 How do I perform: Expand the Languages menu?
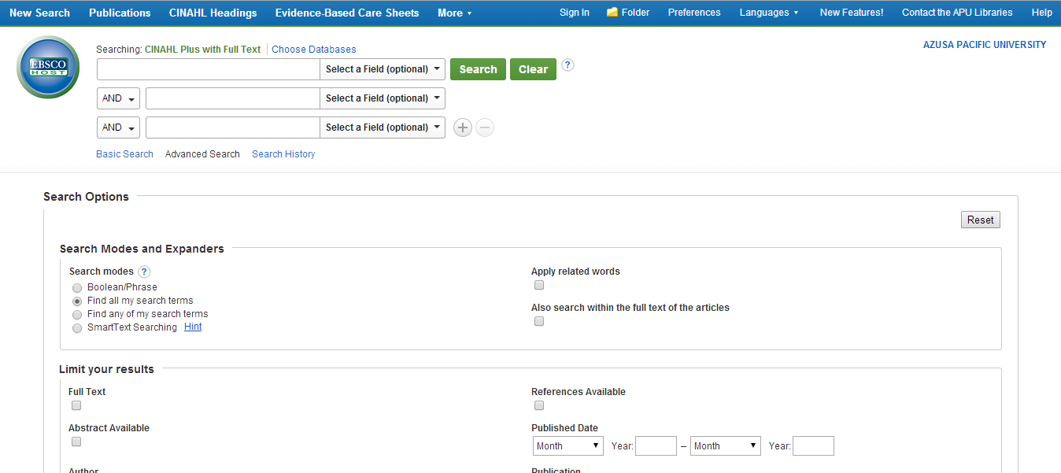tap(769, 13)
